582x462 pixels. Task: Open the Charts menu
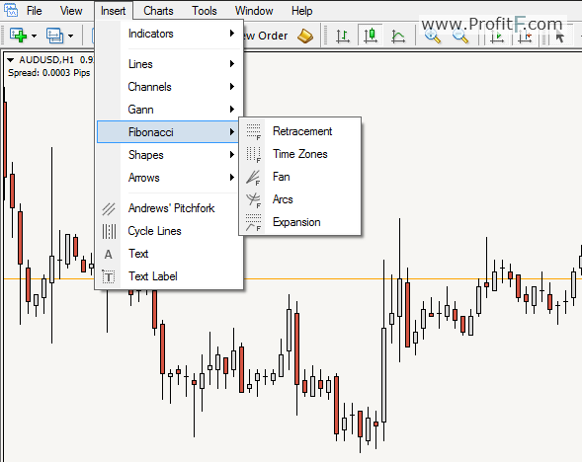pos(158,11)
